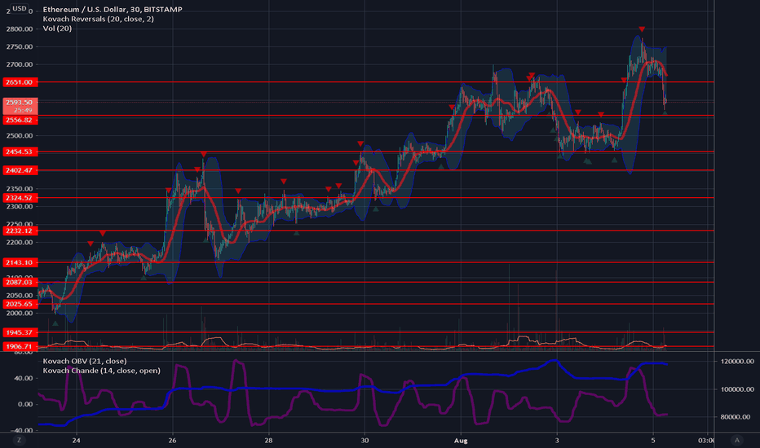Click the 40.00 Chande axis tick
The height and width of the screenshot is (448, 760).
point(24,378)
